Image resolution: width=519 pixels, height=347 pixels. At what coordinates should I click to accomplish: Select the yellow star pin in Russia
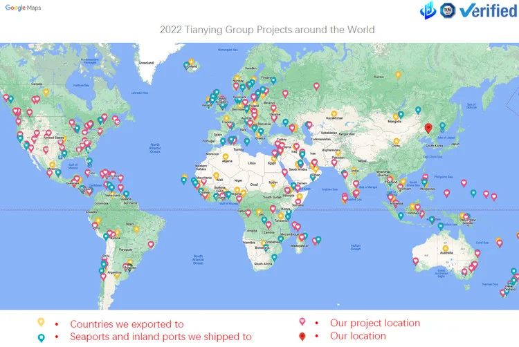pyautogui.click(x=398, y=75)
